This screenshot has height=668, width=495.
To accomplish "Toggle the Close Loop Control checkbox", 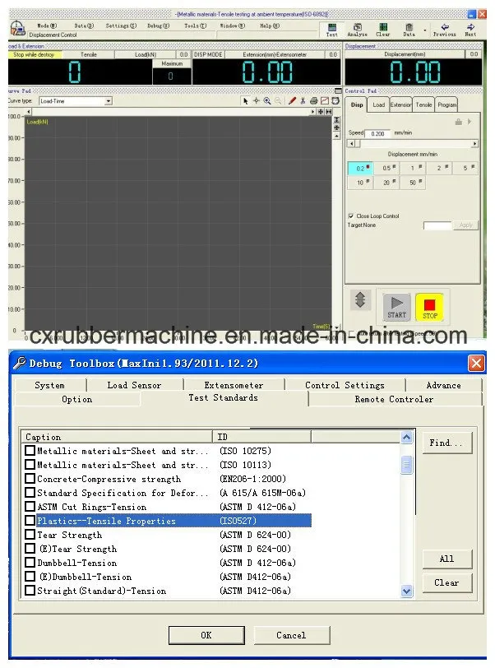I will point(351,216).
